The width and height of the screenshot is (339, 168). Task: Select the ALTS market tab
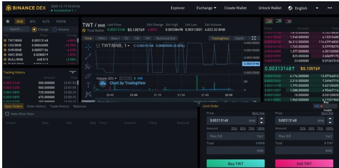point(45,21)
